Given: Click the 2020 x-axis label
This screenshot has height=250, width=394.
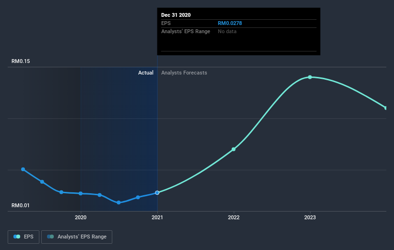Looking at the screenshot, I should pos(81,217).
